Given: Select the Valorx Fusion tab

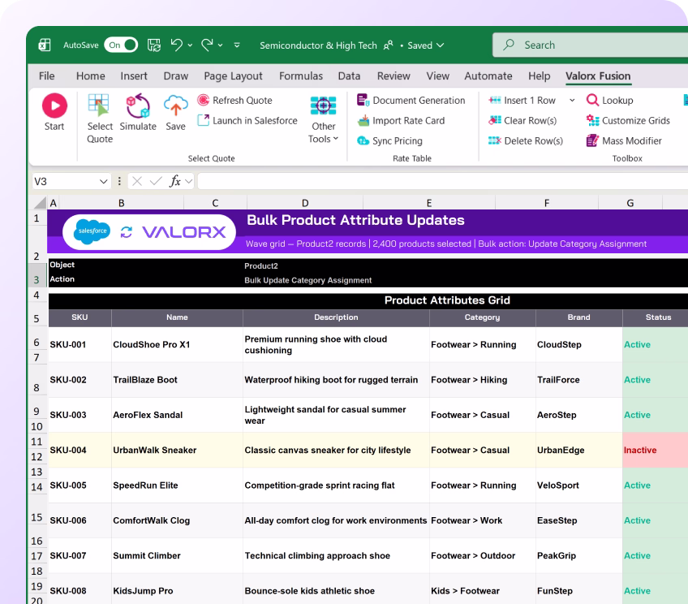Looking at the screenshot, I should [598, 76].
